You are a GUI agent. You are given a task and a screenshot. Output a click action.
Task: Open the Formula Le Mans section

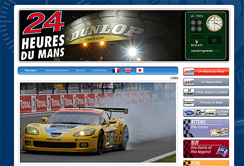click(206, 103)
